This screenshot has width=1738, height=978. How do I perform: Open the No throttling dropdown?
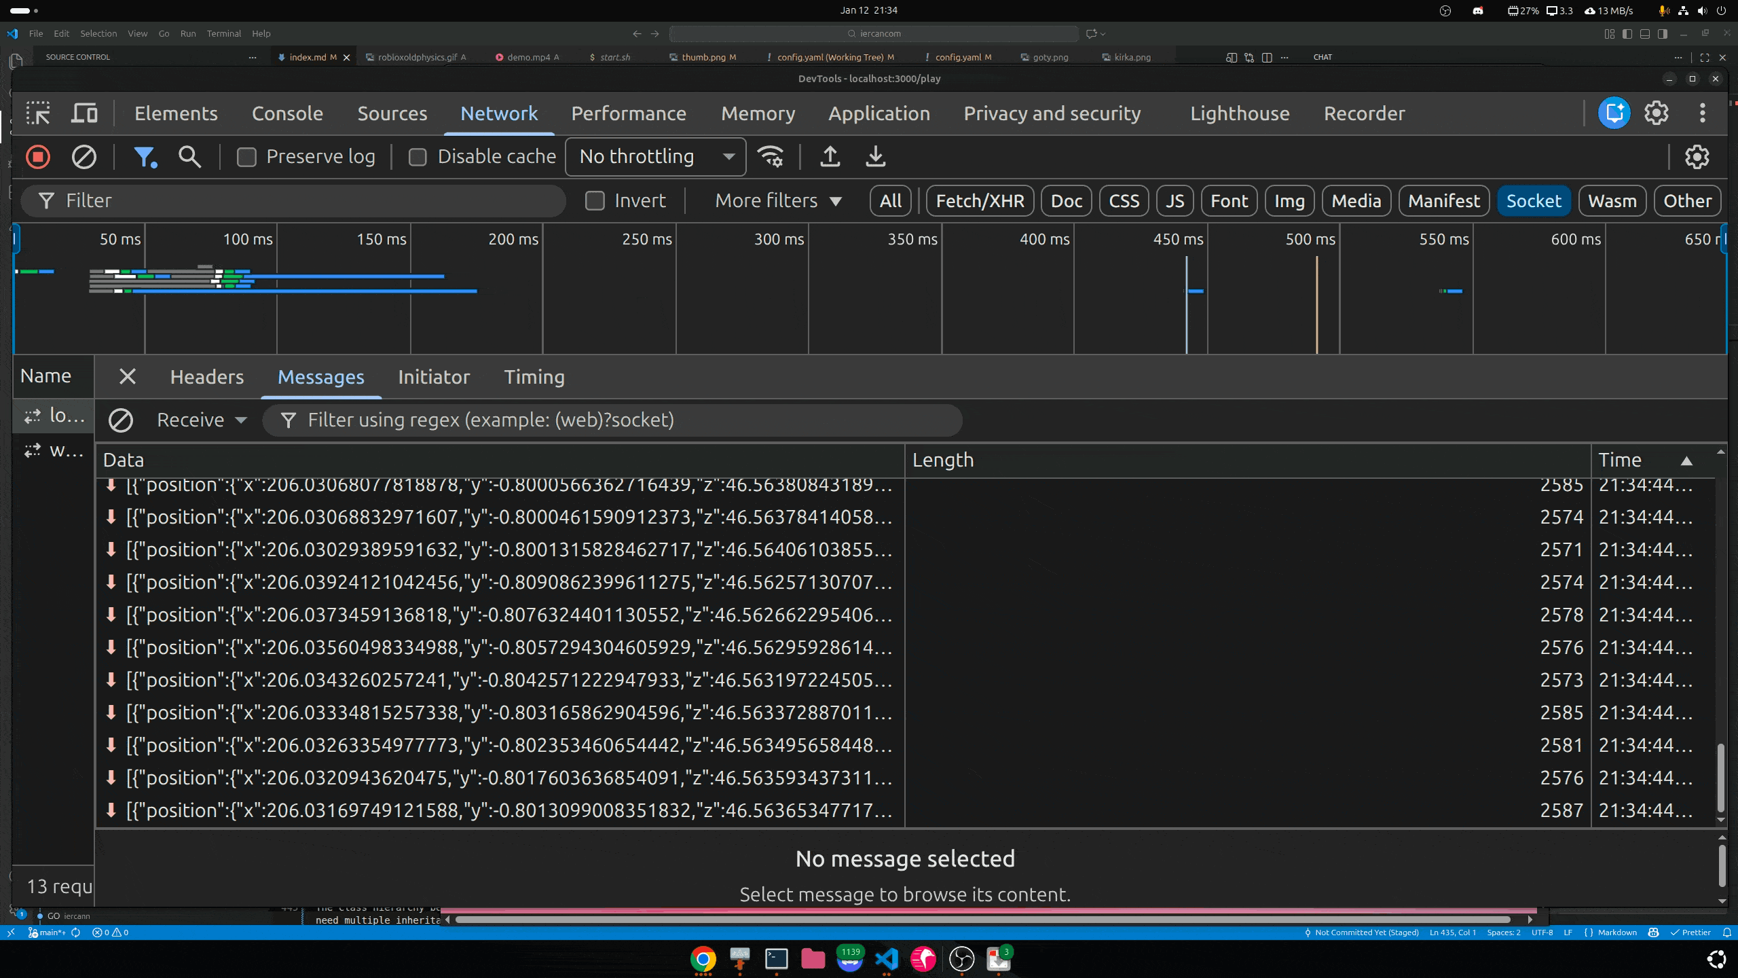coord(656,157)
